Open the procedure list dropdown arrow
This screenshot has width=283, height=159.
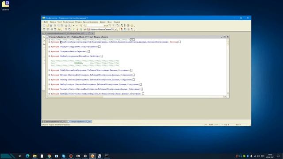[x=115, y=29]
